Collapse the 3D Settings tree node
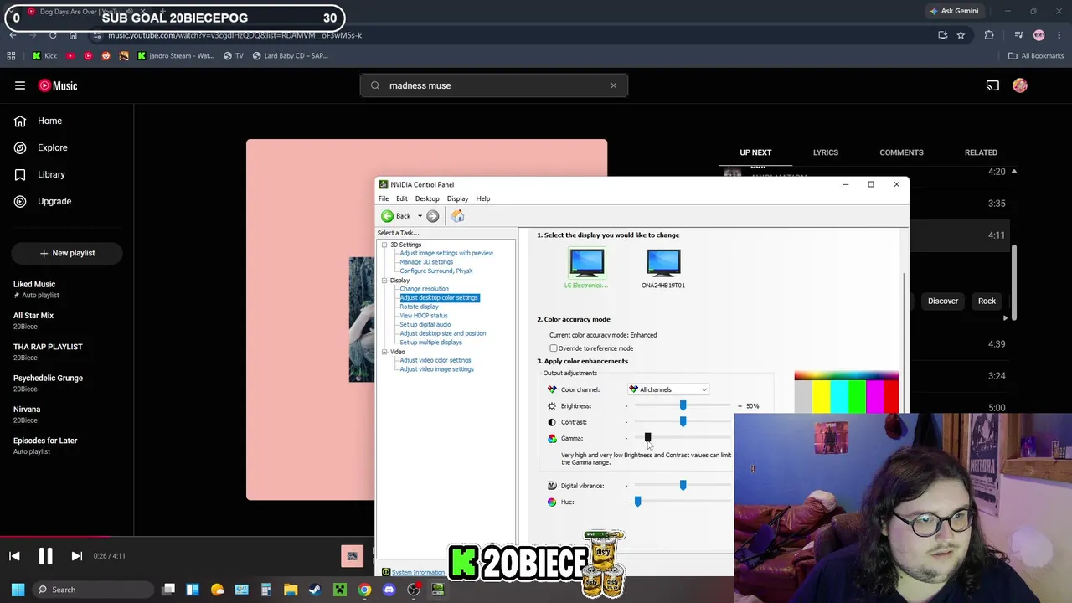This screenshot has height=603, width=1072. [384, 245]
